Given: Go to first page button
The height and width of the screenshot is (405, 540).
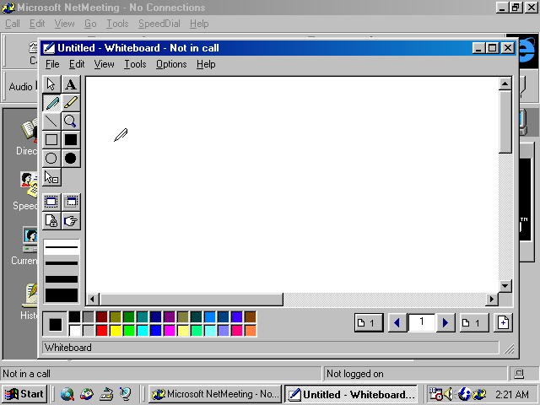Looking at the screenshot, I should (369, 322).
